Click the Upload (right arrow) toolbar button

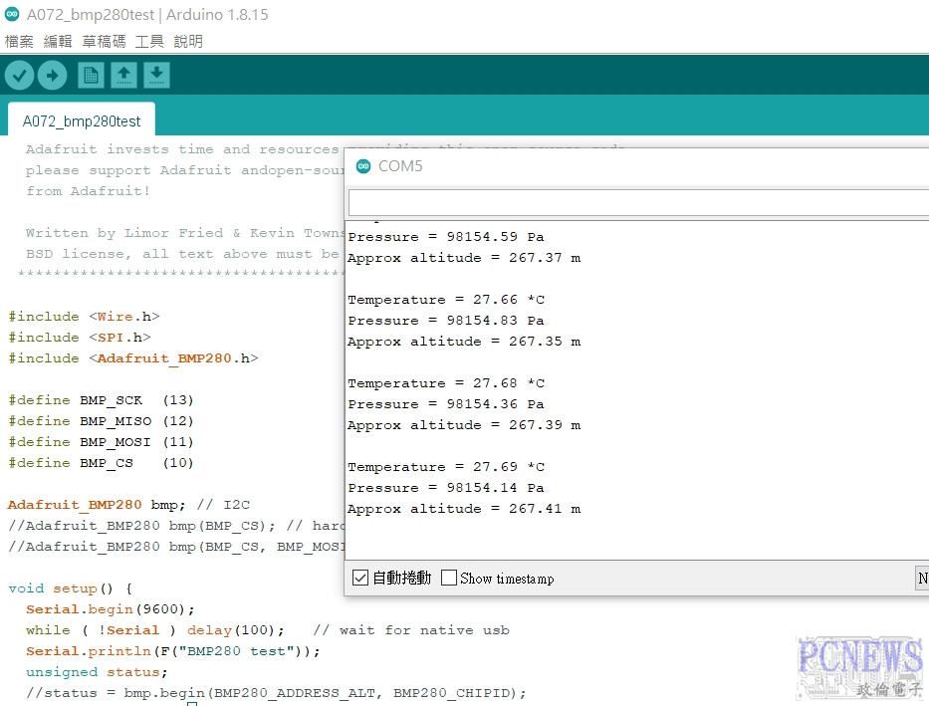click(52, 76)
